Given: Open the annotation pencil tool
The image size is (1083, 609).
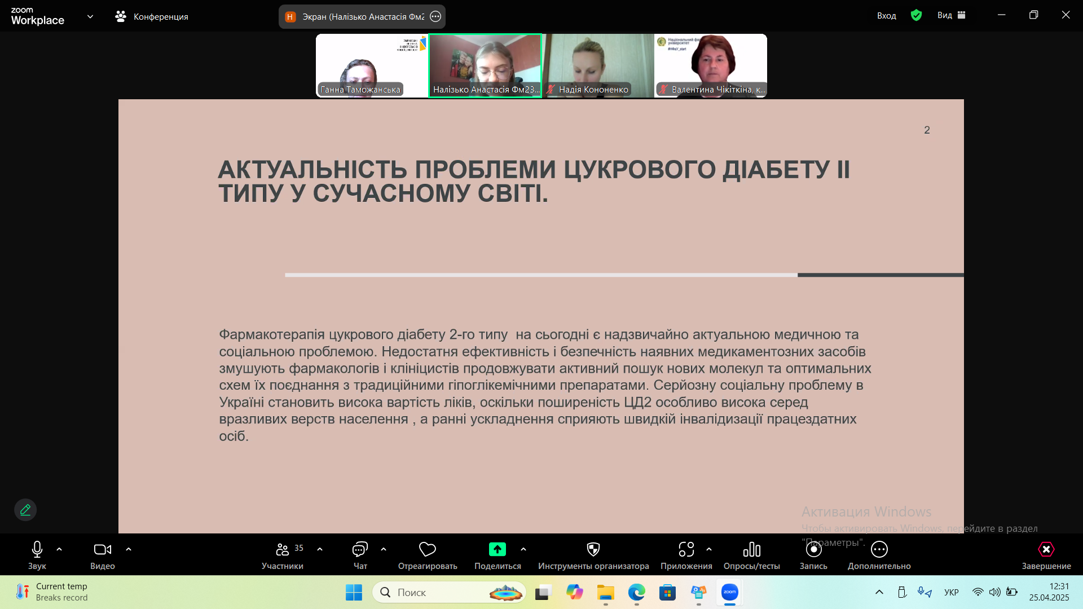Looking at the screenshot, I should pyautogui.click(x=25, y=510).
